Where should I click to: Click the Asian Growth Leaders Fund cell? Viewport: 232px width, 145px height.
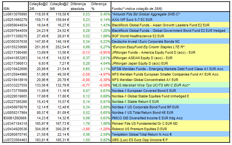[170, 25]
